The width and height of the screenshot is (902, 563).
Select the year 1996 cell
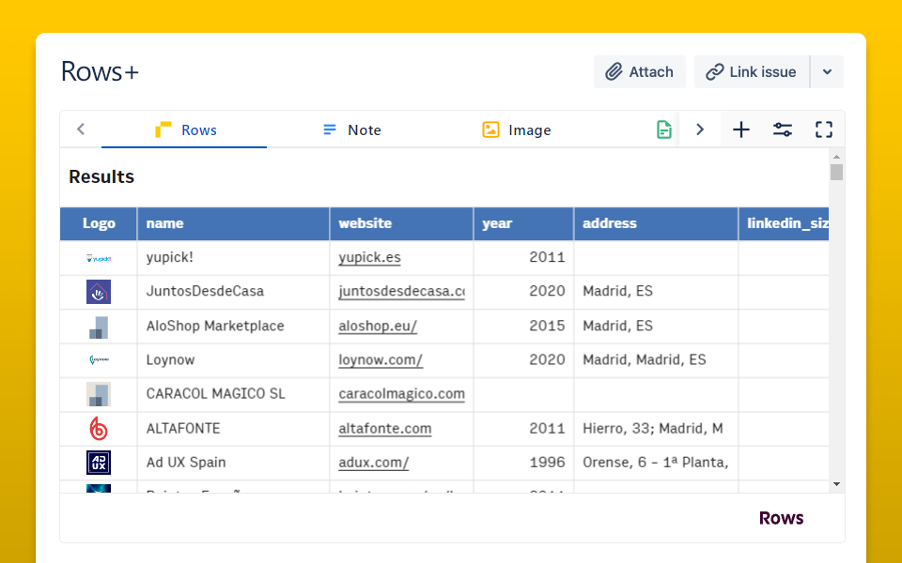click(x=523, y=463)
